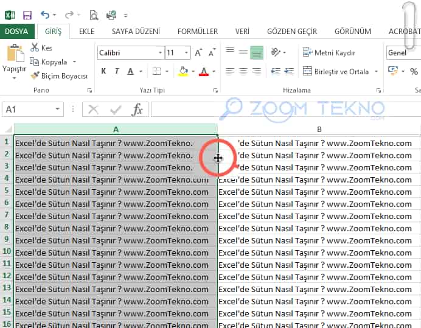Open print preview from quick access toolbar
Image resolution: width=421 pixels, height=328 pixels.
click(94, 15)
